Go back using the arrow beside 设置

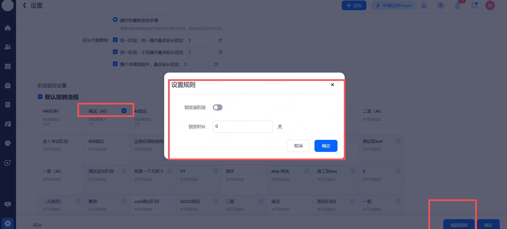[x=25, y=5]
